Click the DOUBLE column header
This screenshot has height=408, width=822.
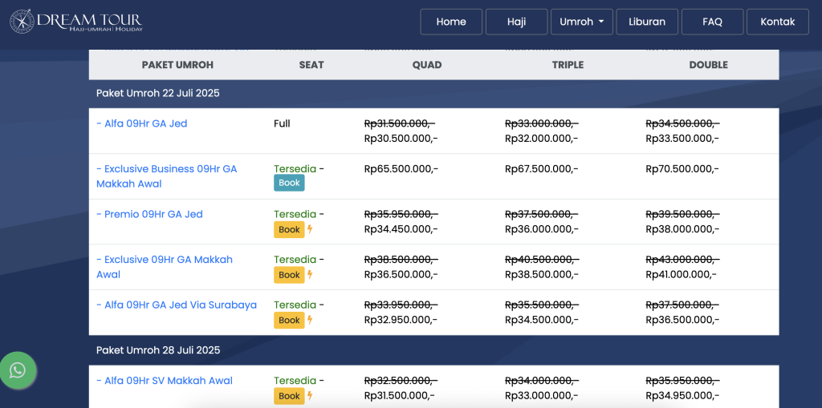709,65
